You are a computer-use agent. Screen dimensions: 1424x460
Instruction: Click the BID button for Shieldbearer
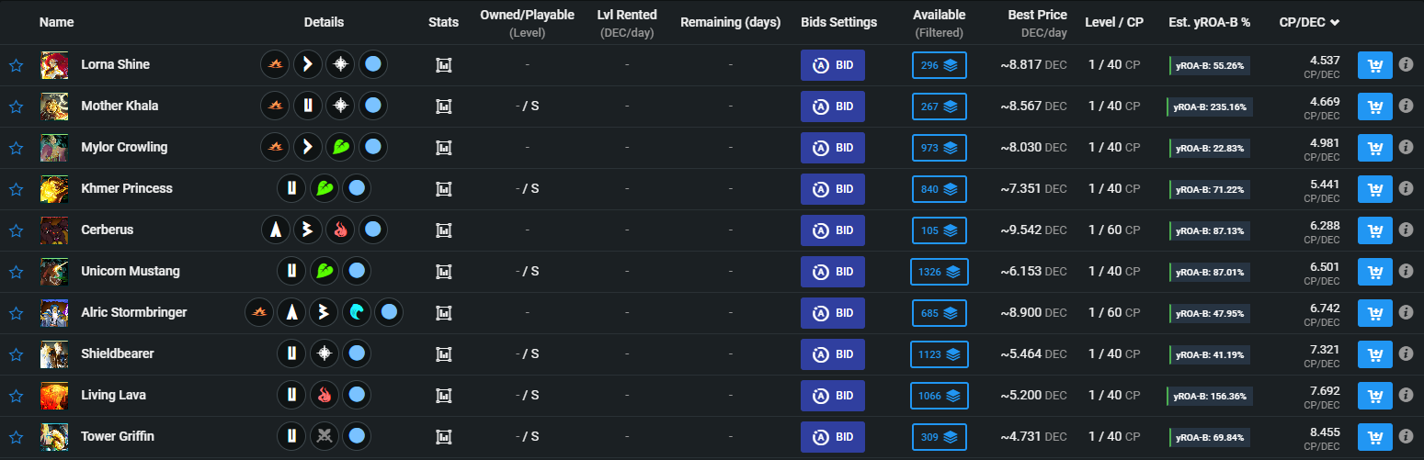(833, 354)
